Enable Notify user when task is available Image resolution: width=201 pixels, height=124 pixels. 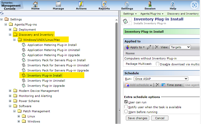tap(126, 107)
